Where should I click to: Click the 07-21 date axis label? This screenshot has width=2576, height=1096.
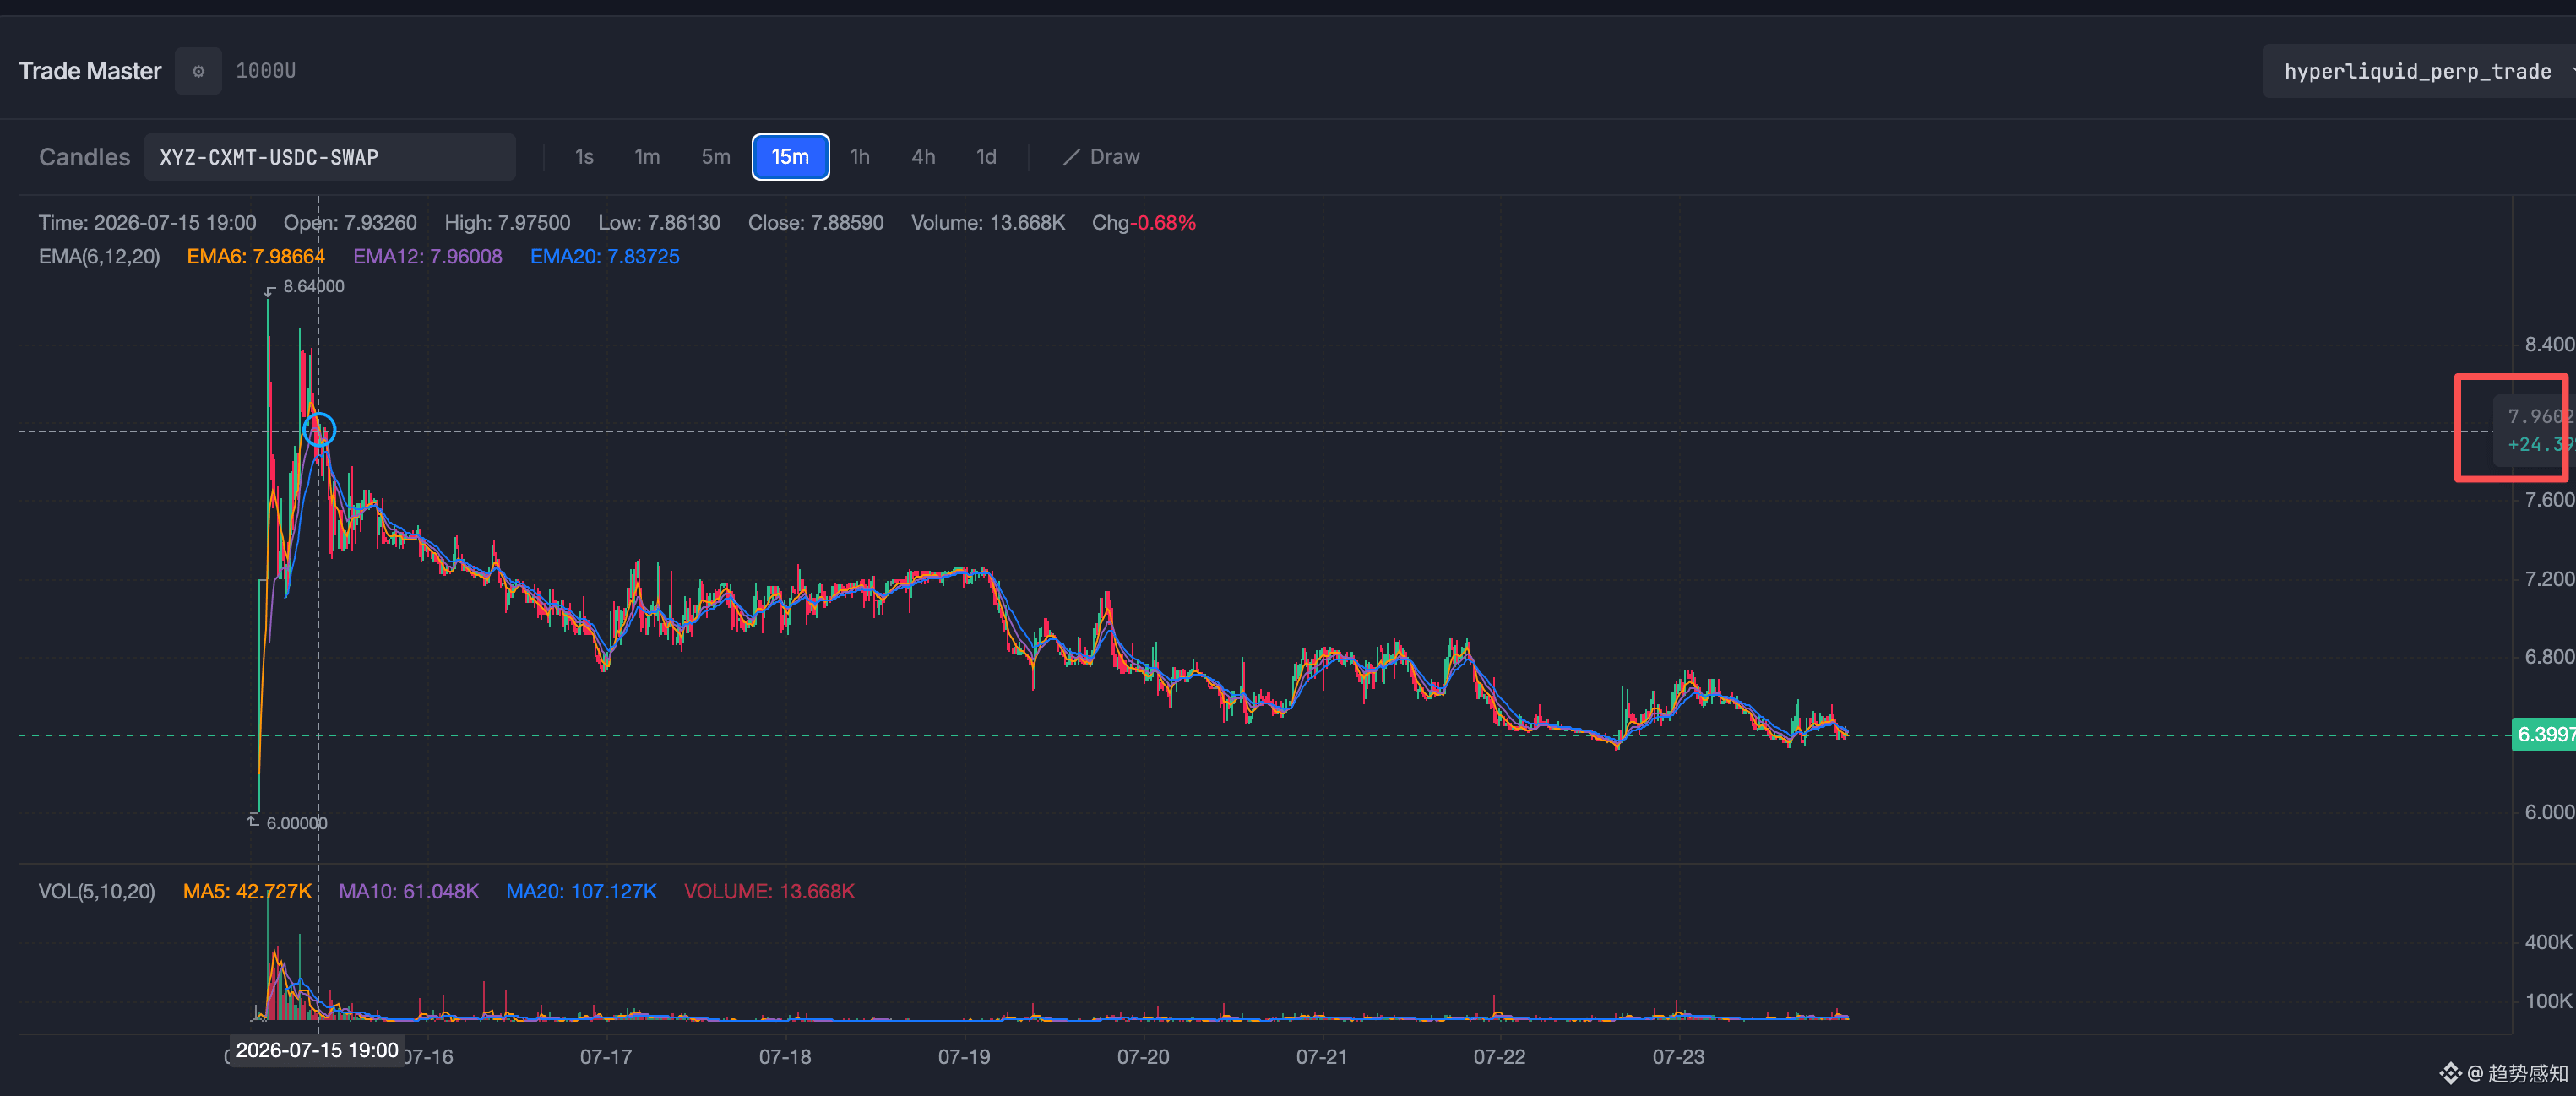point(1322,1057)
